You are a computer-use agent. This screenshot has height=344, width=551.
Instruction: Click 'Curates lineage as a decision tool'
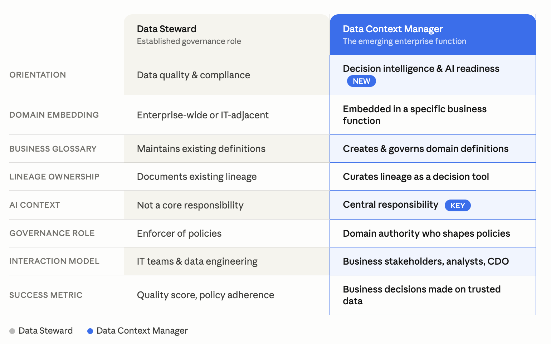pyautogui.click(x=416, y=177)
